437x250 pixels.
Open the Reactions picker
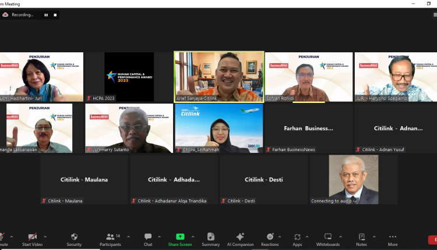tap(270, 239)
